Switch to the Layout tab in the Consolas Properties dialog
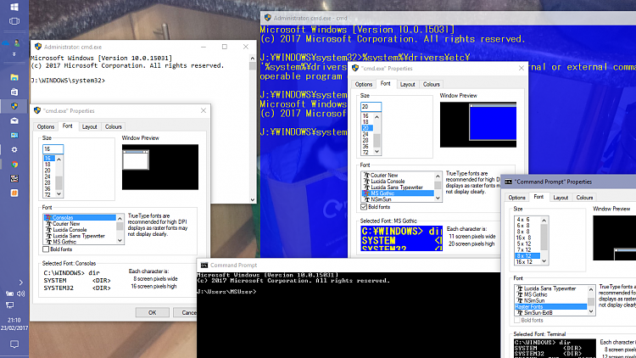This screenshot has width=636, height=358. click(89, 126)
